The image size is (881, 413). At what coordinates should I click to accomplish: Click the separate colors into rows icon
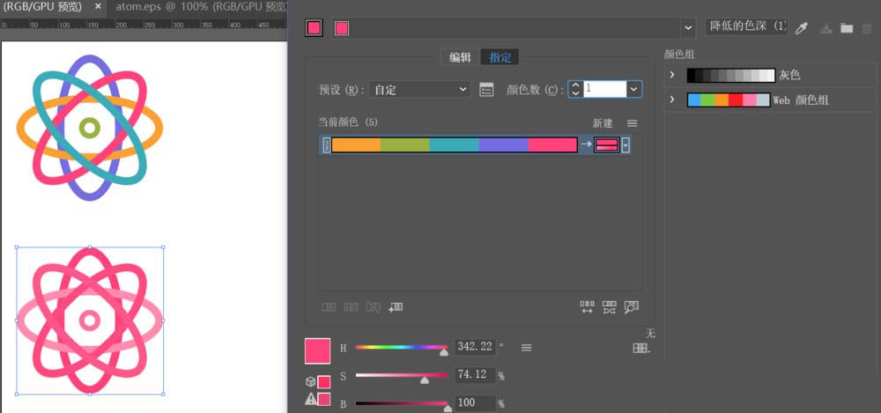click(x=352, y=307)
